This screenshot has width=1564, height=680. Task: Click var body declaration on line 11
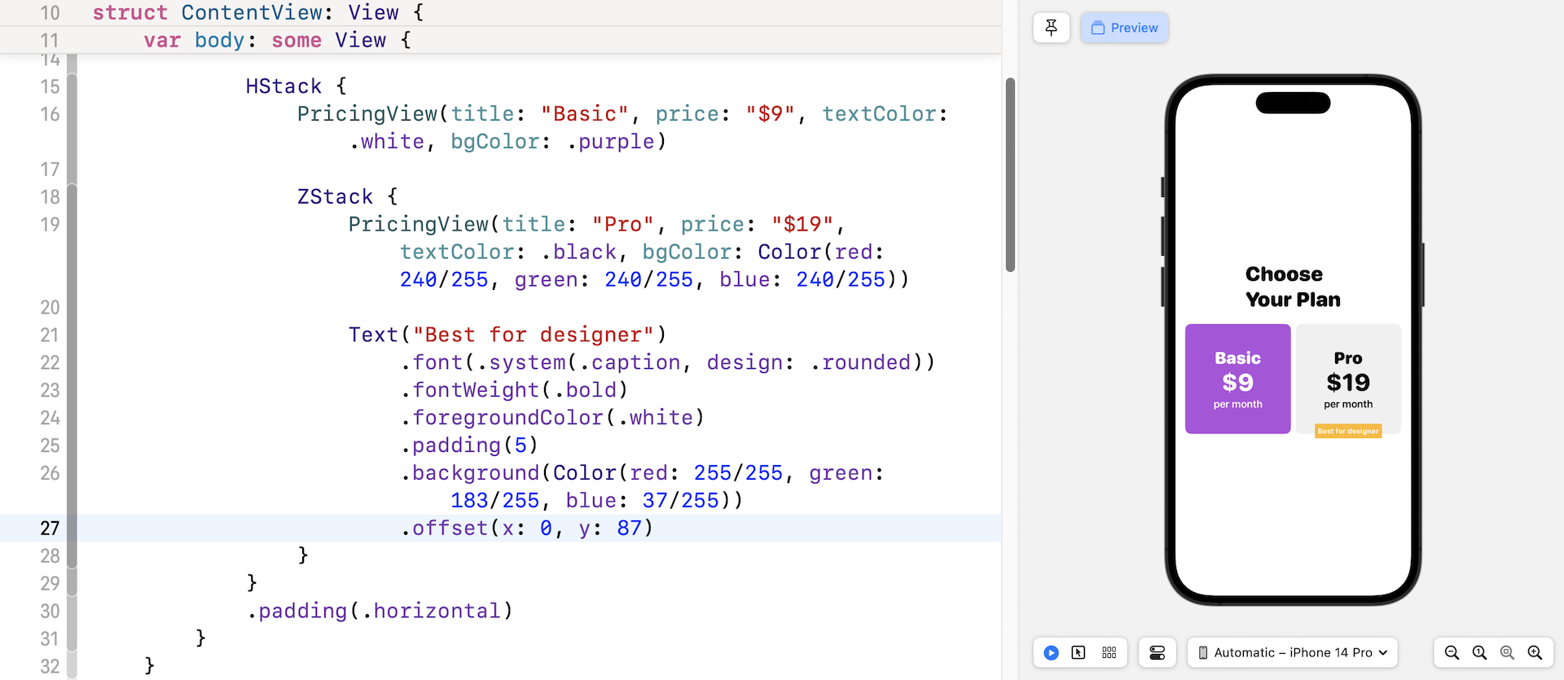(x=277, y=41)
